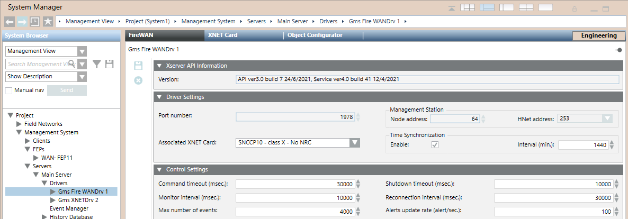Click the favorites star icon
The width and height of the screenshot is (628, 219).
click(48, 22)
